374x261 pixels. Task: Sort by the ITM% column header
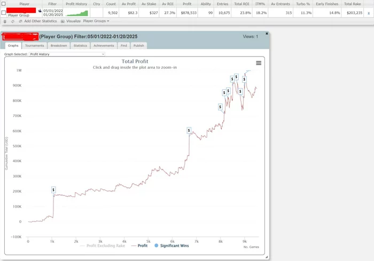coord(260,4)
